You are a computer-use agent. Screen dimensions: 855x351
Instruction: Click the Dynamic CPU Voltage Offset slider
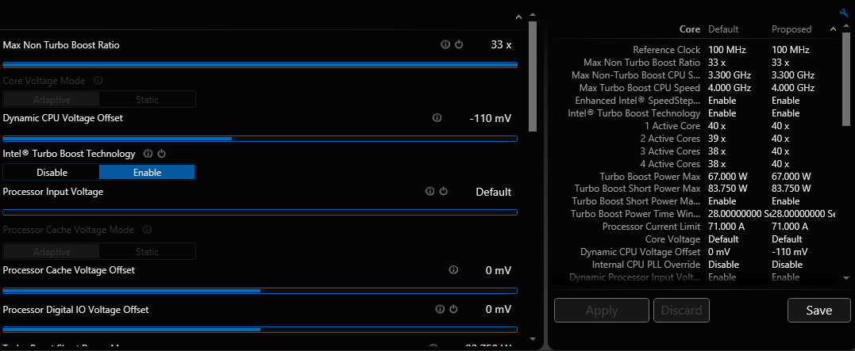coord(260,139)
